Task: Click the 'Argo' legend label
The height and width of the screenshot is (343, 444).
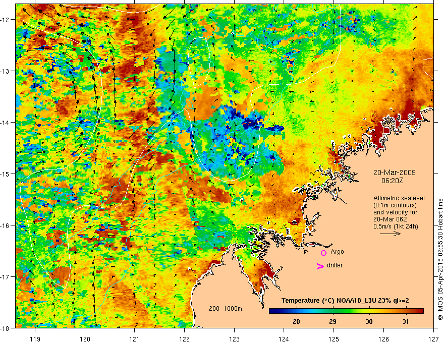Action: tap(337, 252)
